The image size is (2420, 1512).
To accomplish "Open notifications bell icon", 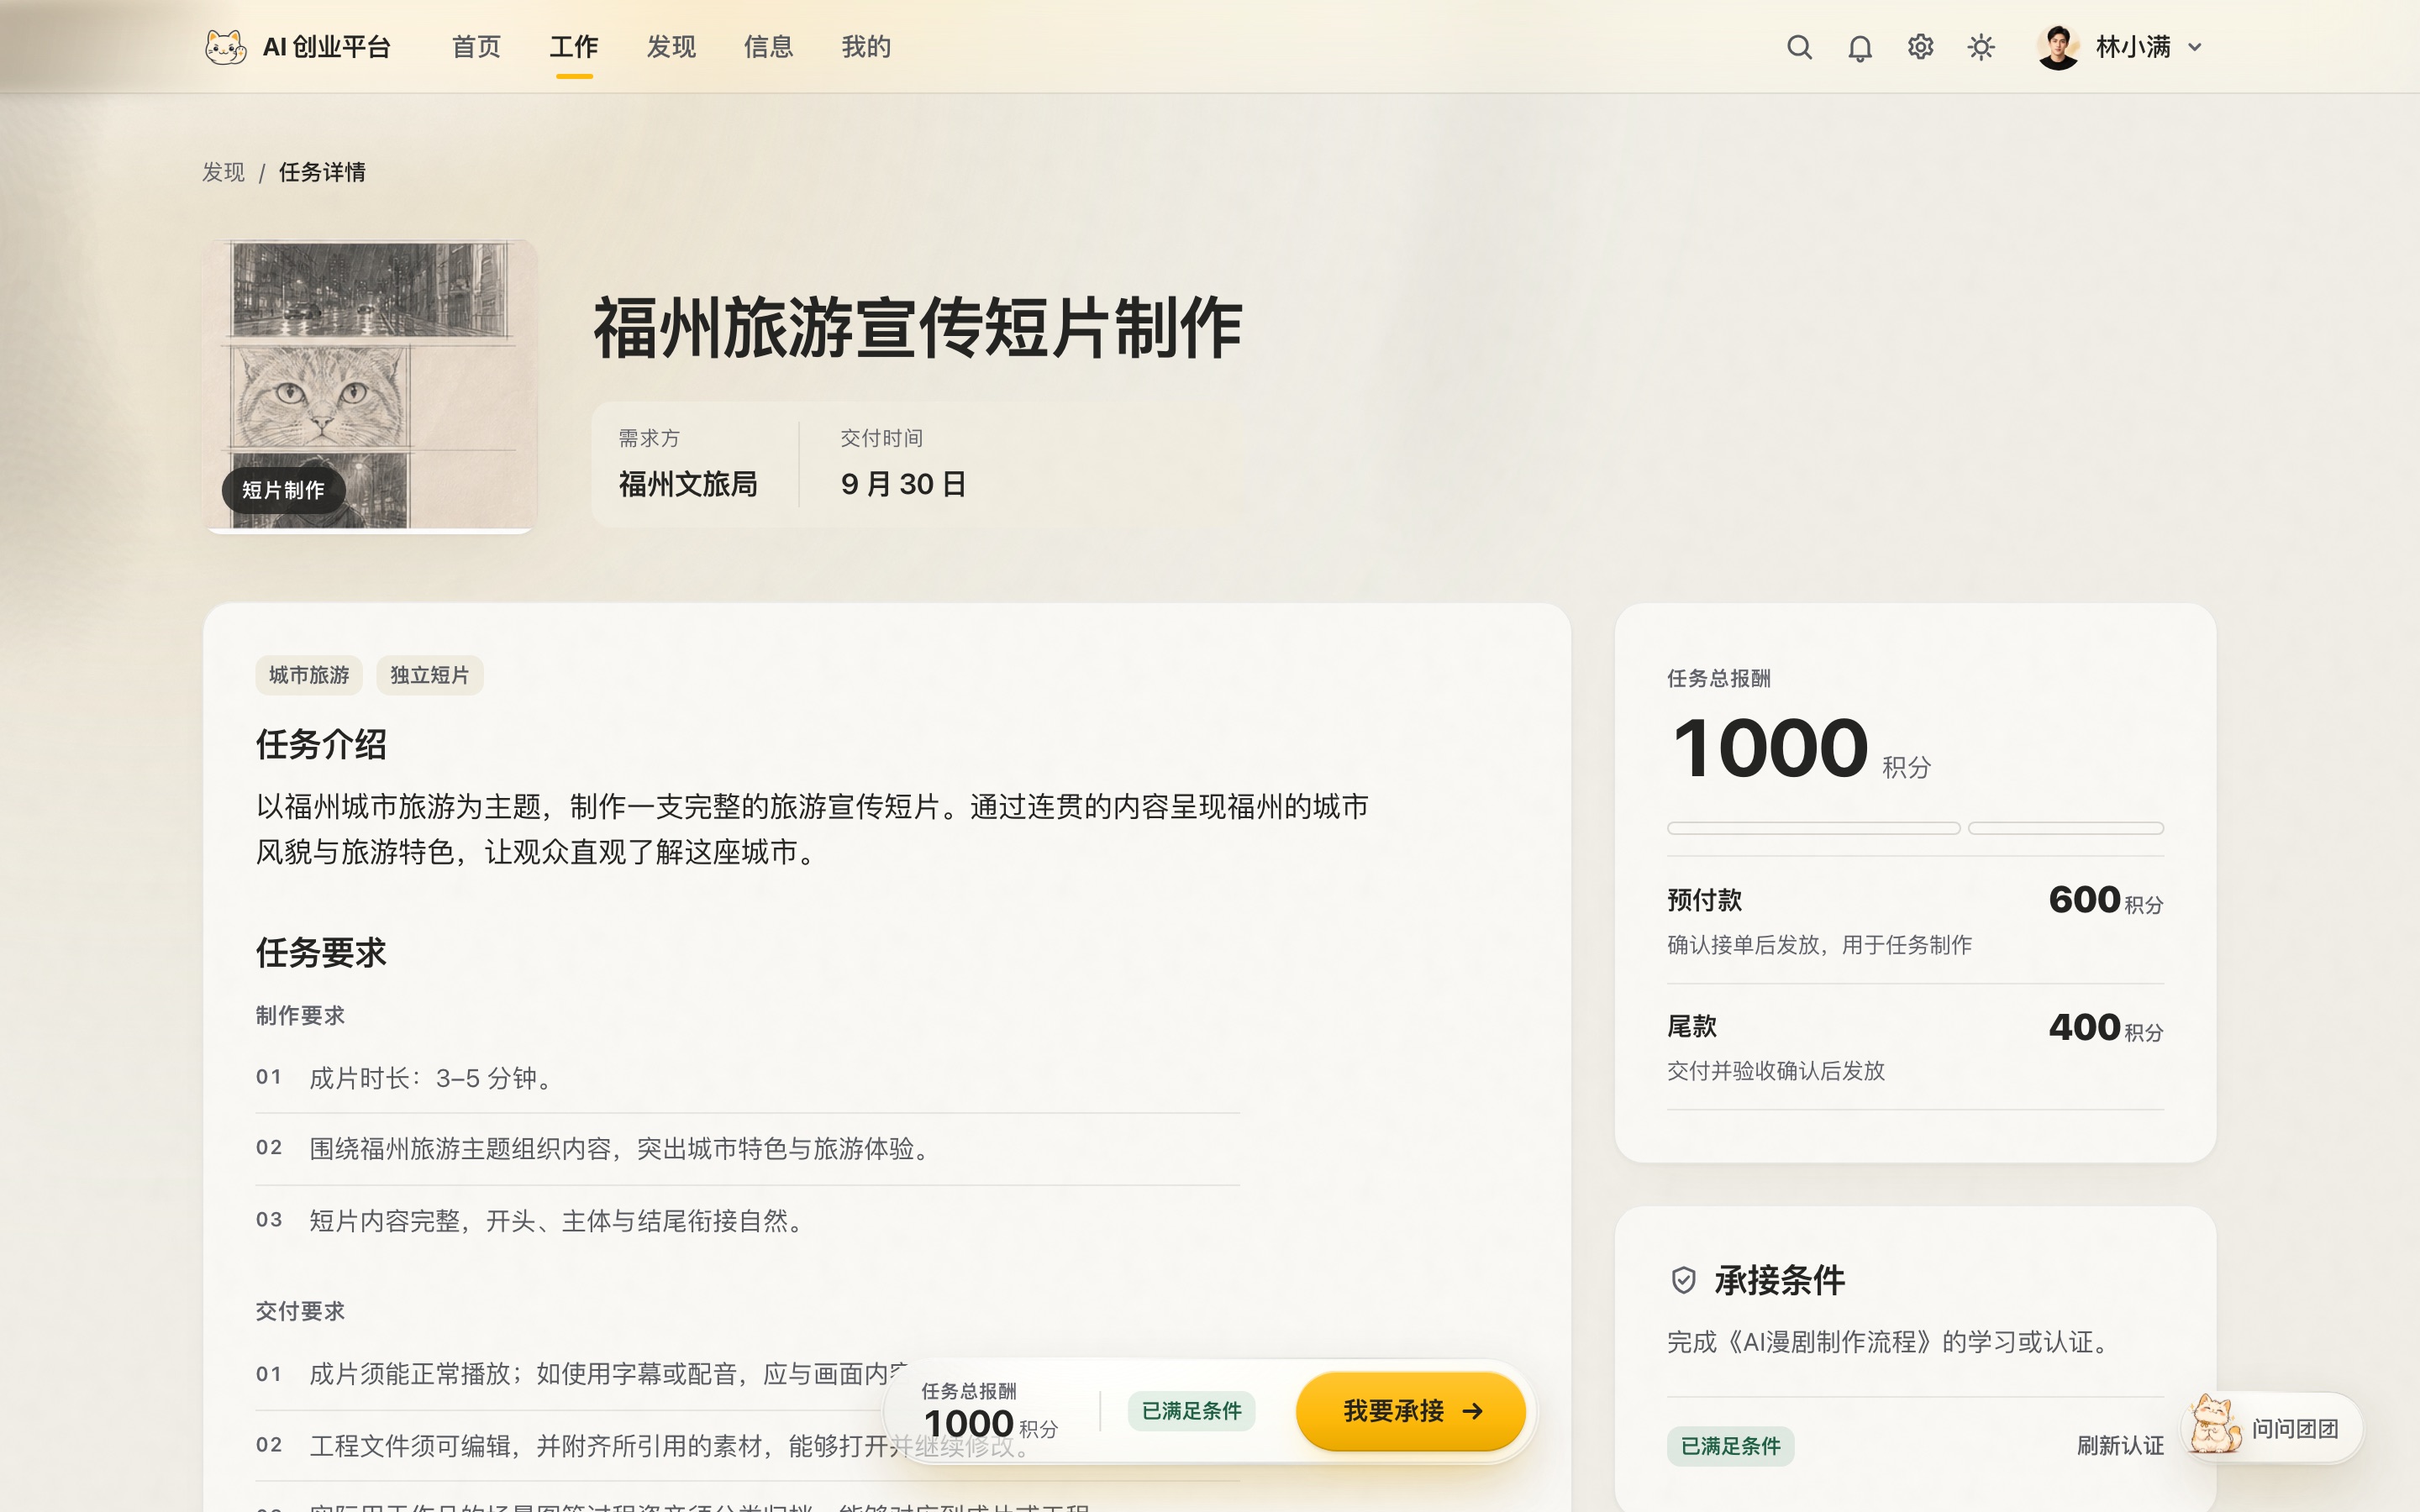I will (x=1859, y=48).
